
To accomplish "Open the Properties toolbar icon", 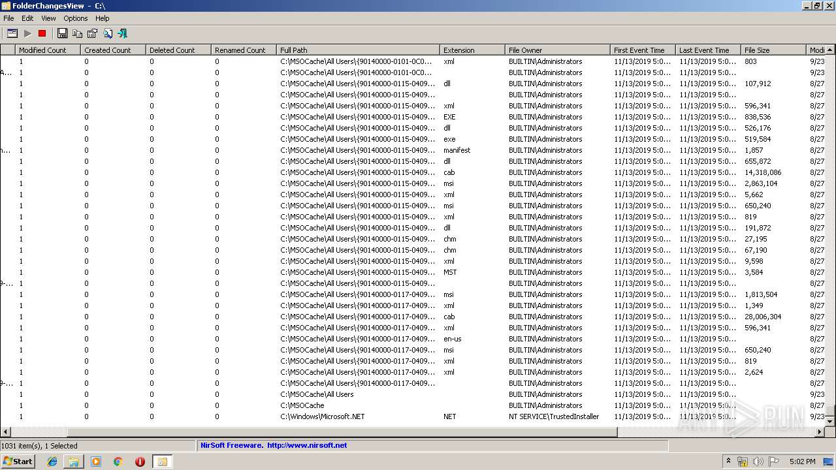I will (92, 33).
